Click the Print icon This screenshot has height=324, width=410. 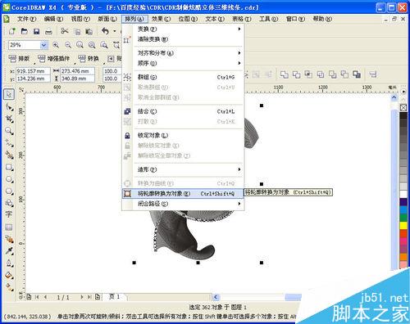point(48,31)
